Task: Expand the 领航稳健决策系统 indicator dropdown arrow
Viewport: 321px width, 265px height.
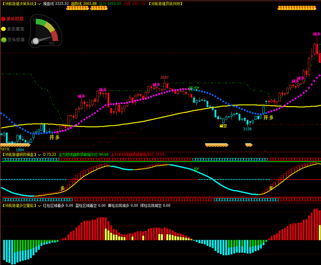Action: pyautogui.click(x=39, y=4)
